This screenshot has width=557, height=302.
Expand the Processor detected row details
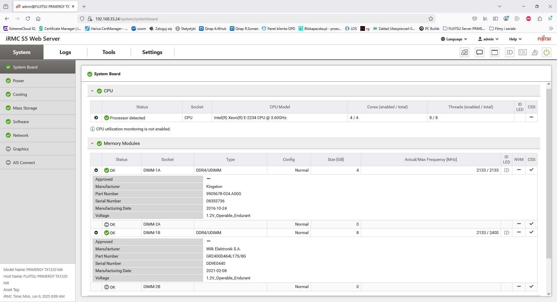click(96, 118)
